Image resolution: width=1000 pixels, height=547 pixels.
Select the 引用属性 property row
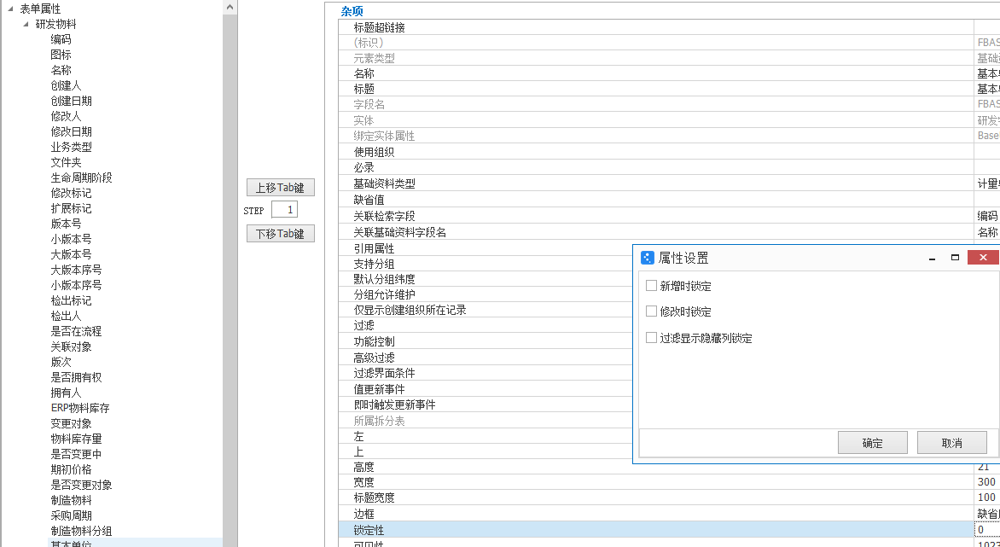pos(485,248)
